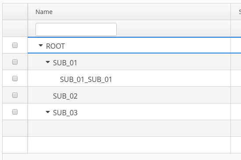241x160 pixels.
Task: Check the box for the SUB_03 row
Action: [15, 112]
